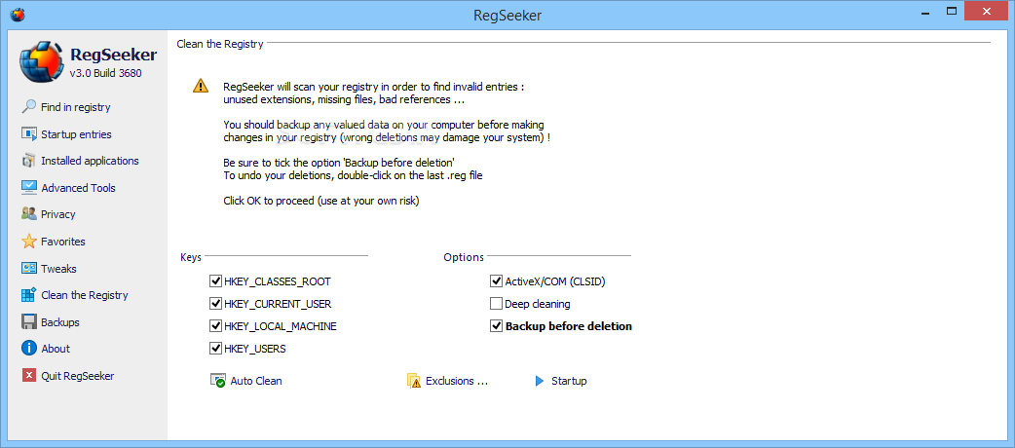Toggle HKEY_LOCAL_MACHINE checkbox
This screenshot has height=448, width=1015.
tap(215, 326)
